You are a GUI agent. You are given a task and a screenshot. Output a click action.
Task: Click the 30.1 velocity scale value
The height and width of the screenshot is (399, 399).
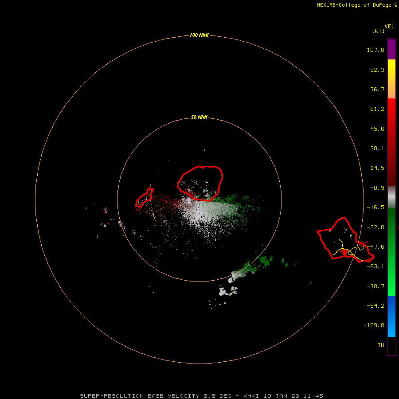tap(377, 149)
